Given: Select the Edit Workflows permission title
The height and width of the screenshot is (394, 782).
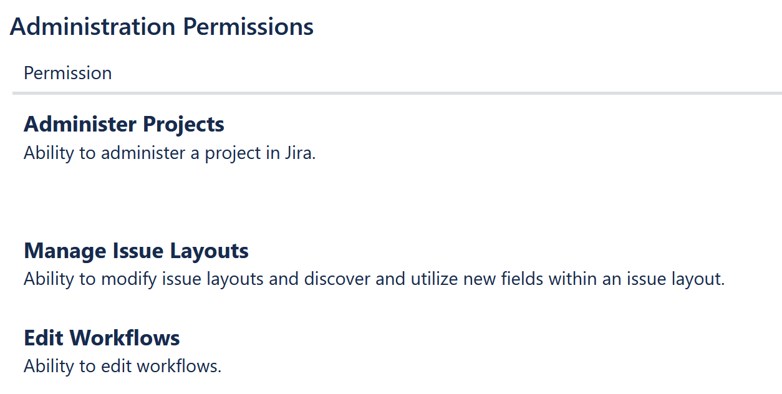Looking at the screenshot, I should [102, 338].
